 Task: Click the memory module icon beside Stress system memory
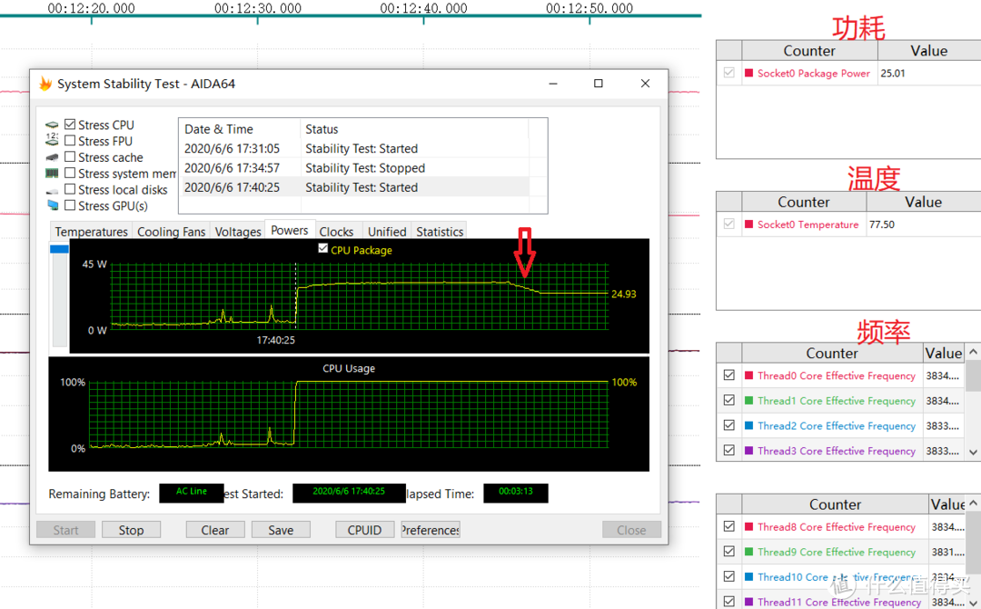click(x=52, y=174)
